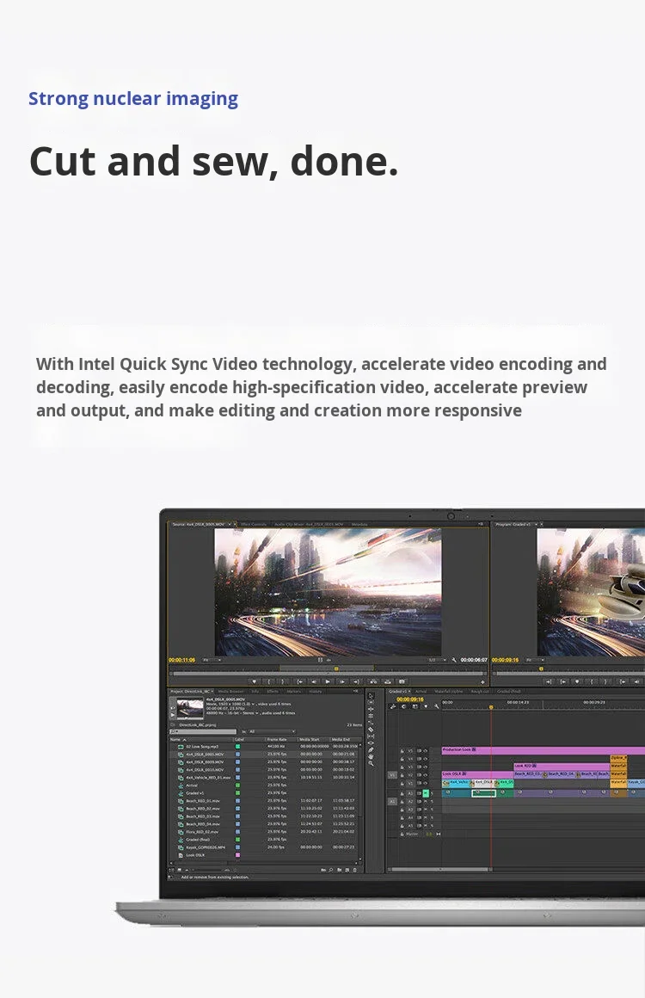This screenshot has height=998, width=645.
Task: Open timeline wrench display settings
Action: 436,705
